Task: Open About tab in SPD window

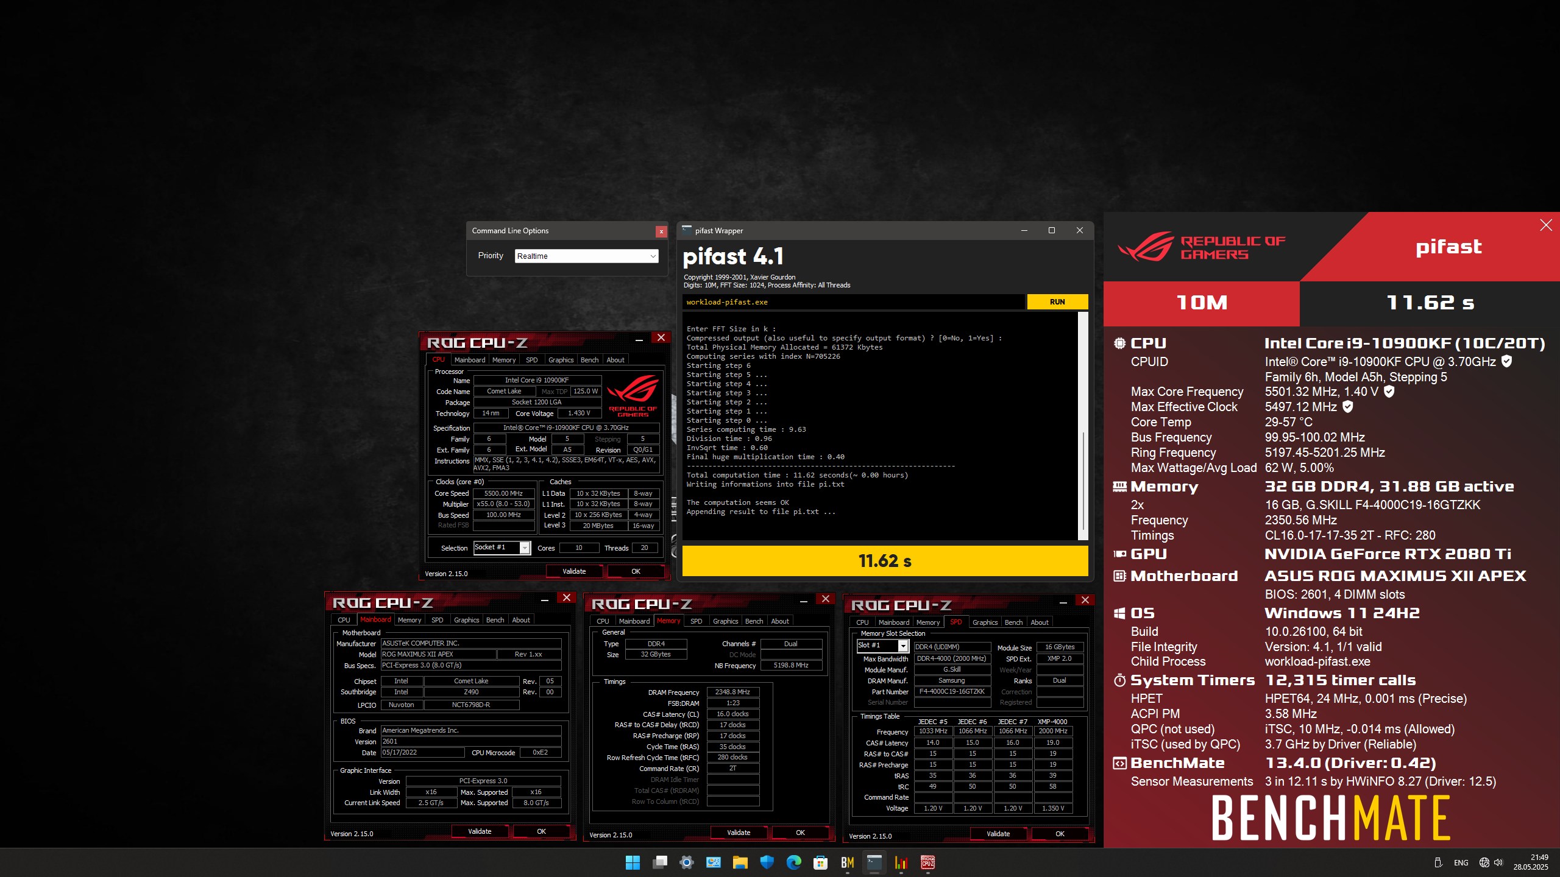Action: tap(1040, 622)
